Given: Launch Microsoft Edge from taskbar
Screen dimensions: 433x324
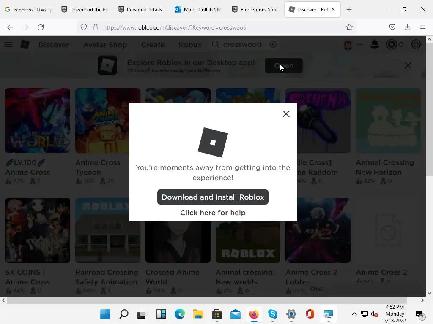Looking at the screenshot, I should click(x=179, y=314).
